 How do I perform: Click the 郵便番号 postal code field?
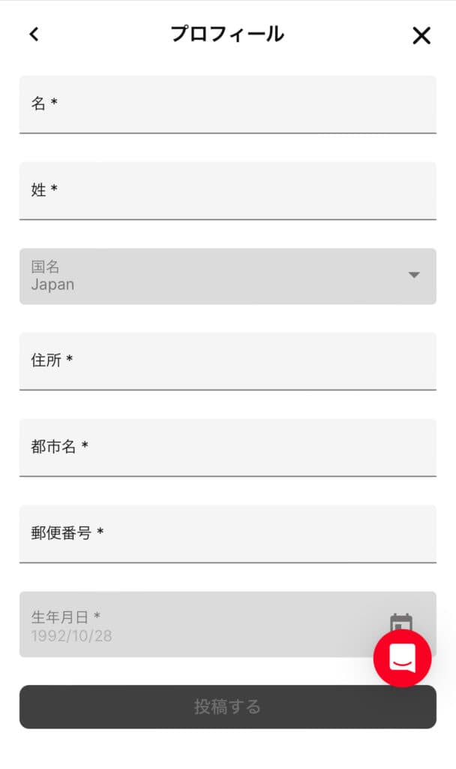[228, 534]
